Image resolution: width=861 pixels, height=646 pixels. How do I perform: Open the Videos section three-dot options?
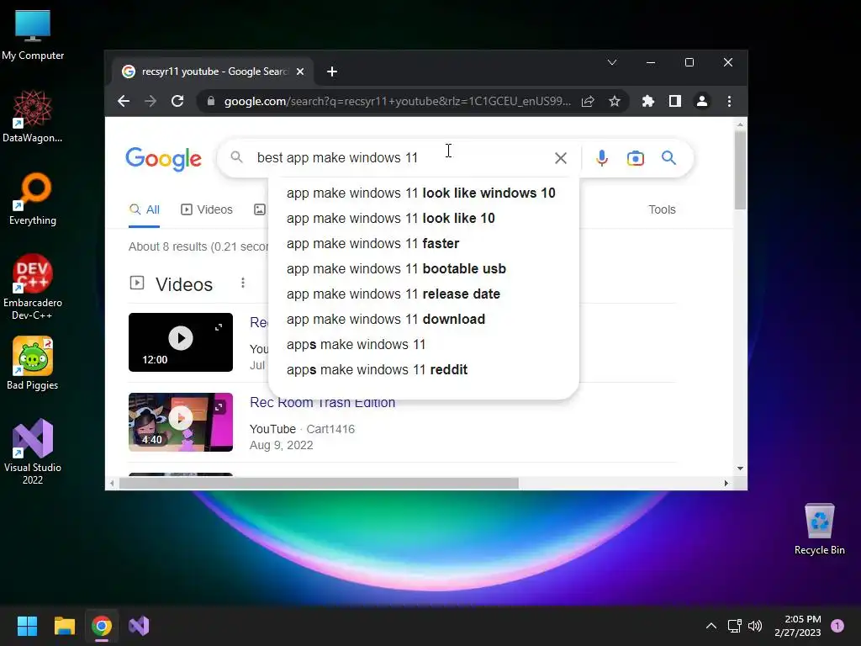click(243, 283)
